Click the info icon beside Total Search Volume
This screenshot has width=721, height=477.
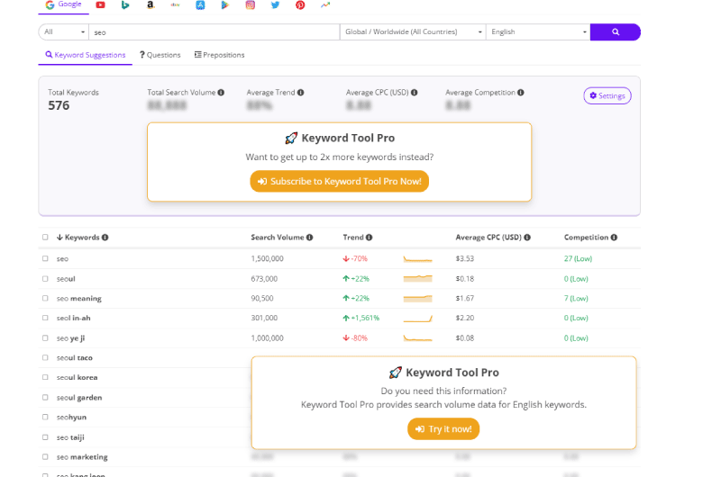(x=221, y=93)
